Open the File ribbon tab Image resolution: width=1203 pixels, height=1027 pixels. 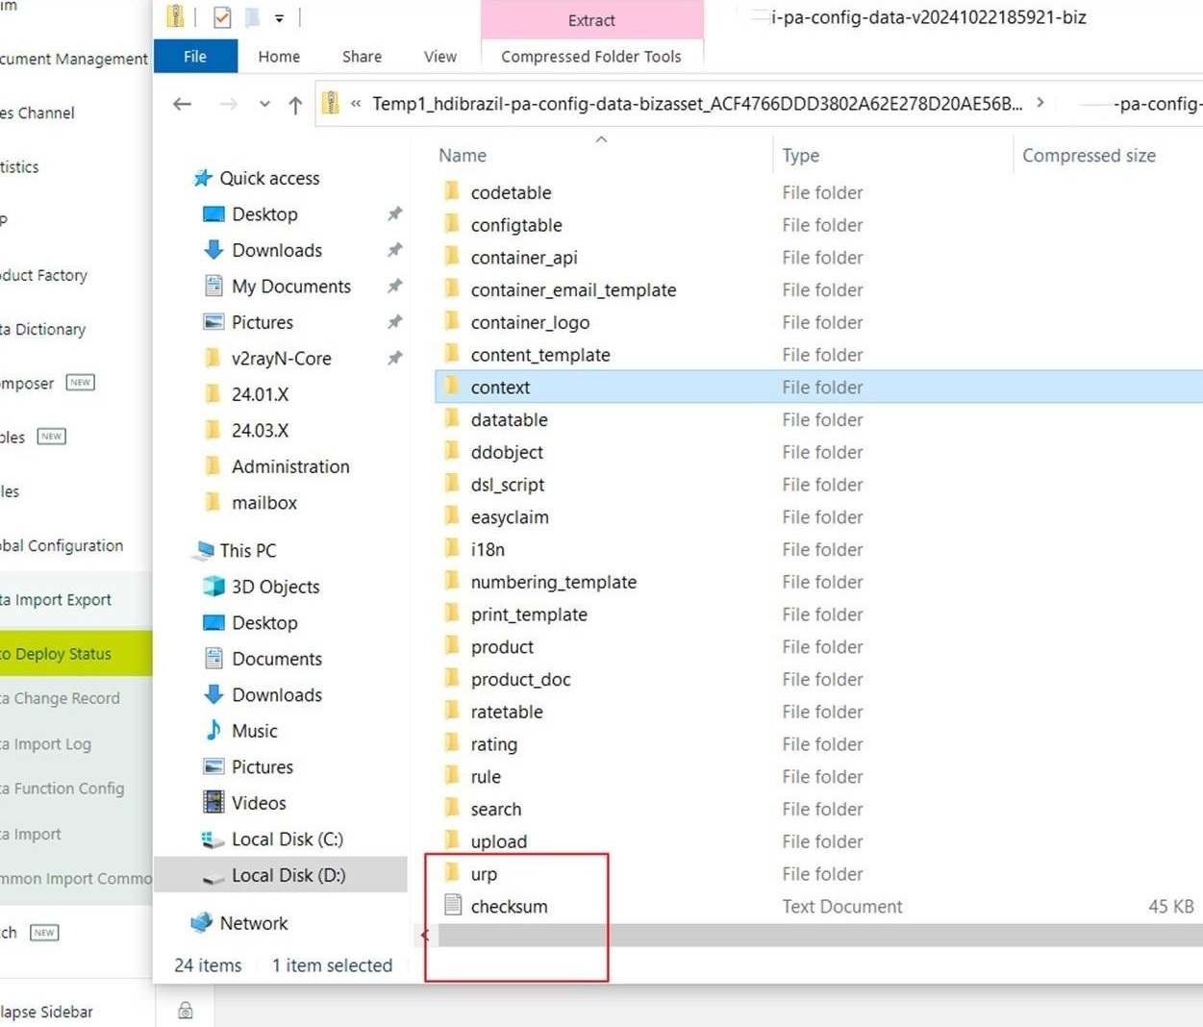click(195, 57)
